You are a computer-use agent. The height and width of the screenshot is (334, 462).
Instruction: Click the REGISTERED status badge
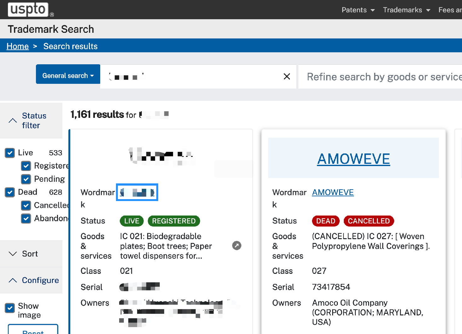coord(174,221)
